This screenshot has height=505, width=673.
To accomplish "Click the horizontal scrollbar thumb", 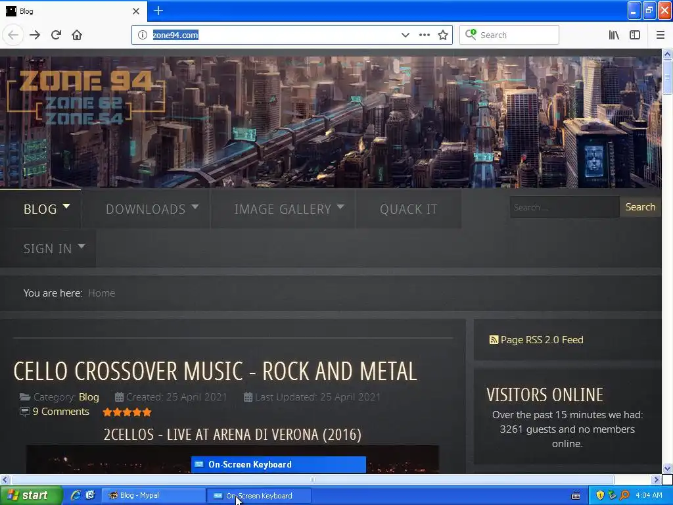I will point(312,479).
